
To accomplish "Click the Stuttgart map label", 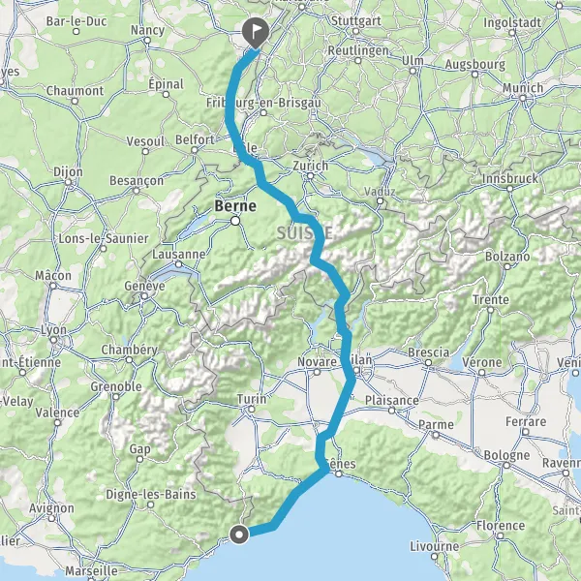I will point(356,20).
